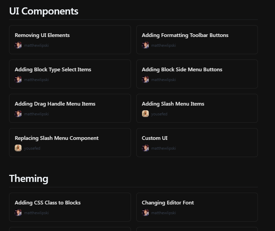275x231 pixels.
Task: Click yousefed avatar on Adding Slash Menu Items
Action: [x=145, y=114]
